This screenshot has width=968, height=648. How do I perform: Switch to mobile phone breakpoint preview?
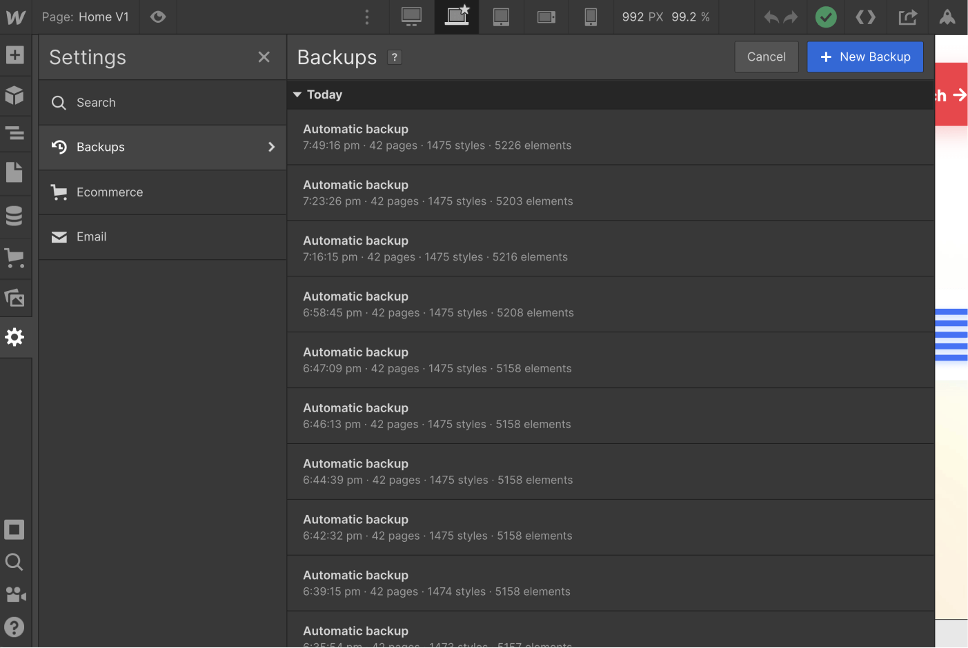coord(591,17)
